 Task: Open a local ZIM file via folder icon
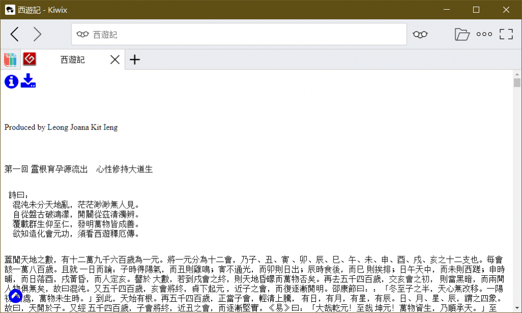pyautogui.click(x=462, y=34)
